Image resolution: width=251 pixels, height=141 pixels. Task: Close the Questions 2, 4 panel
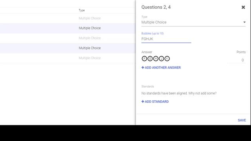pyautogui.click(x=243, y=7)
